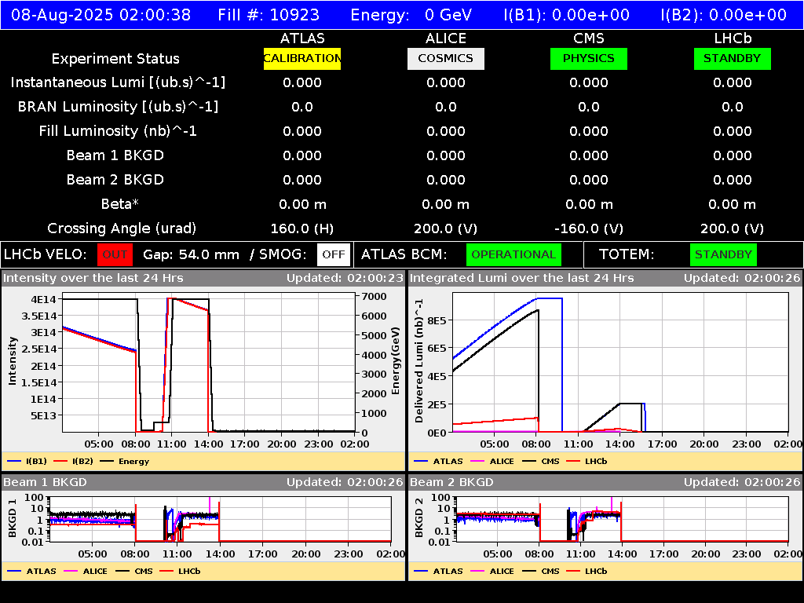Screen dimensions: 804x603
Task: Click the CMS PHYSICS status badge
Action: (589, 58)
